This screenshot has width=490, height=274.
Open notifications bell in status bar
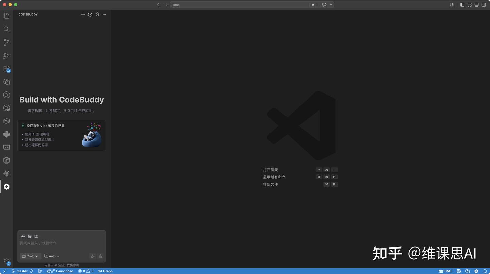[485, 271]
